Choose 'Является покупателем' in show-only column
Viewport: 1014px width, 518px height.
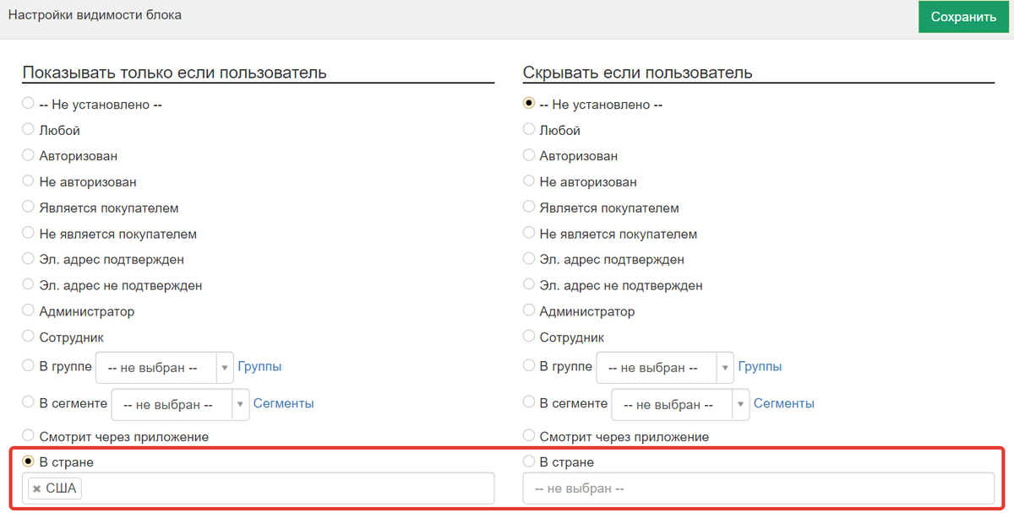28,208
